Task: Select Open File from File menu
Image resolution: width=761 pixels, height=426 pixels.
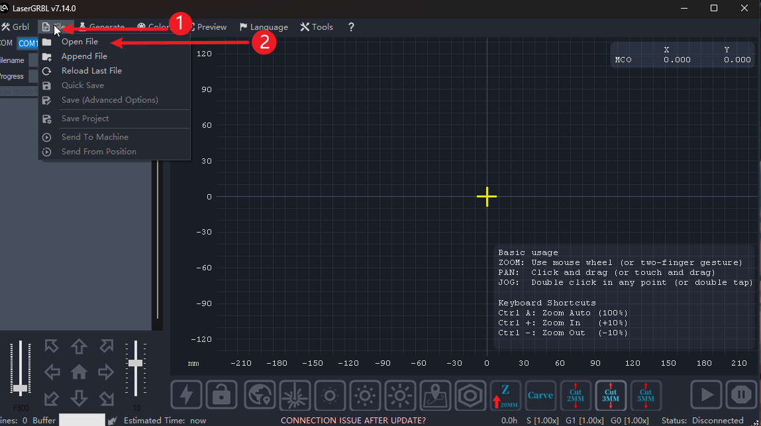Action: click(79, 42)
